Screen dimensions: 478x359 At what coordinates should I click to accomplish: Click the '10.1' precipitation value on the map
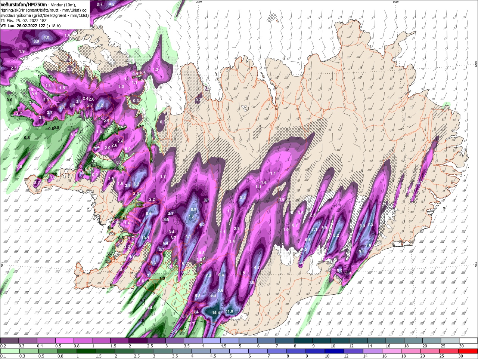coord(146,238)
